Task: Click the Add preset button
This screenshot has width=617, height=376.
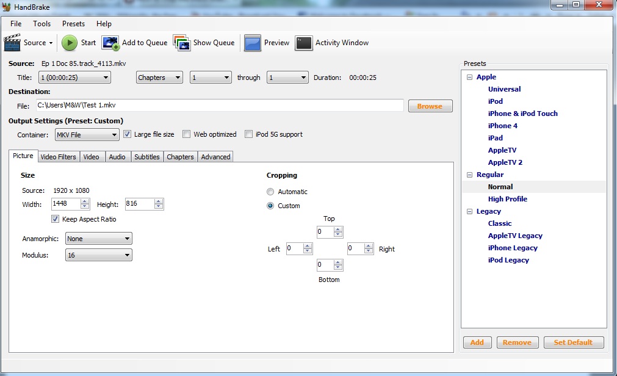Action: click(477, 342)
